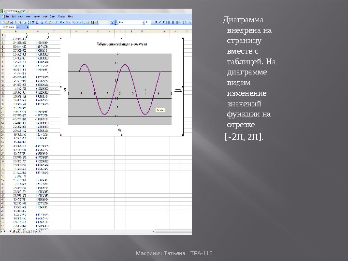Click footer text 'Макринич Татьяна ТРА-115'
This screenshot has height=261, width=348.
pyautogui.click(x=174, y=253)
